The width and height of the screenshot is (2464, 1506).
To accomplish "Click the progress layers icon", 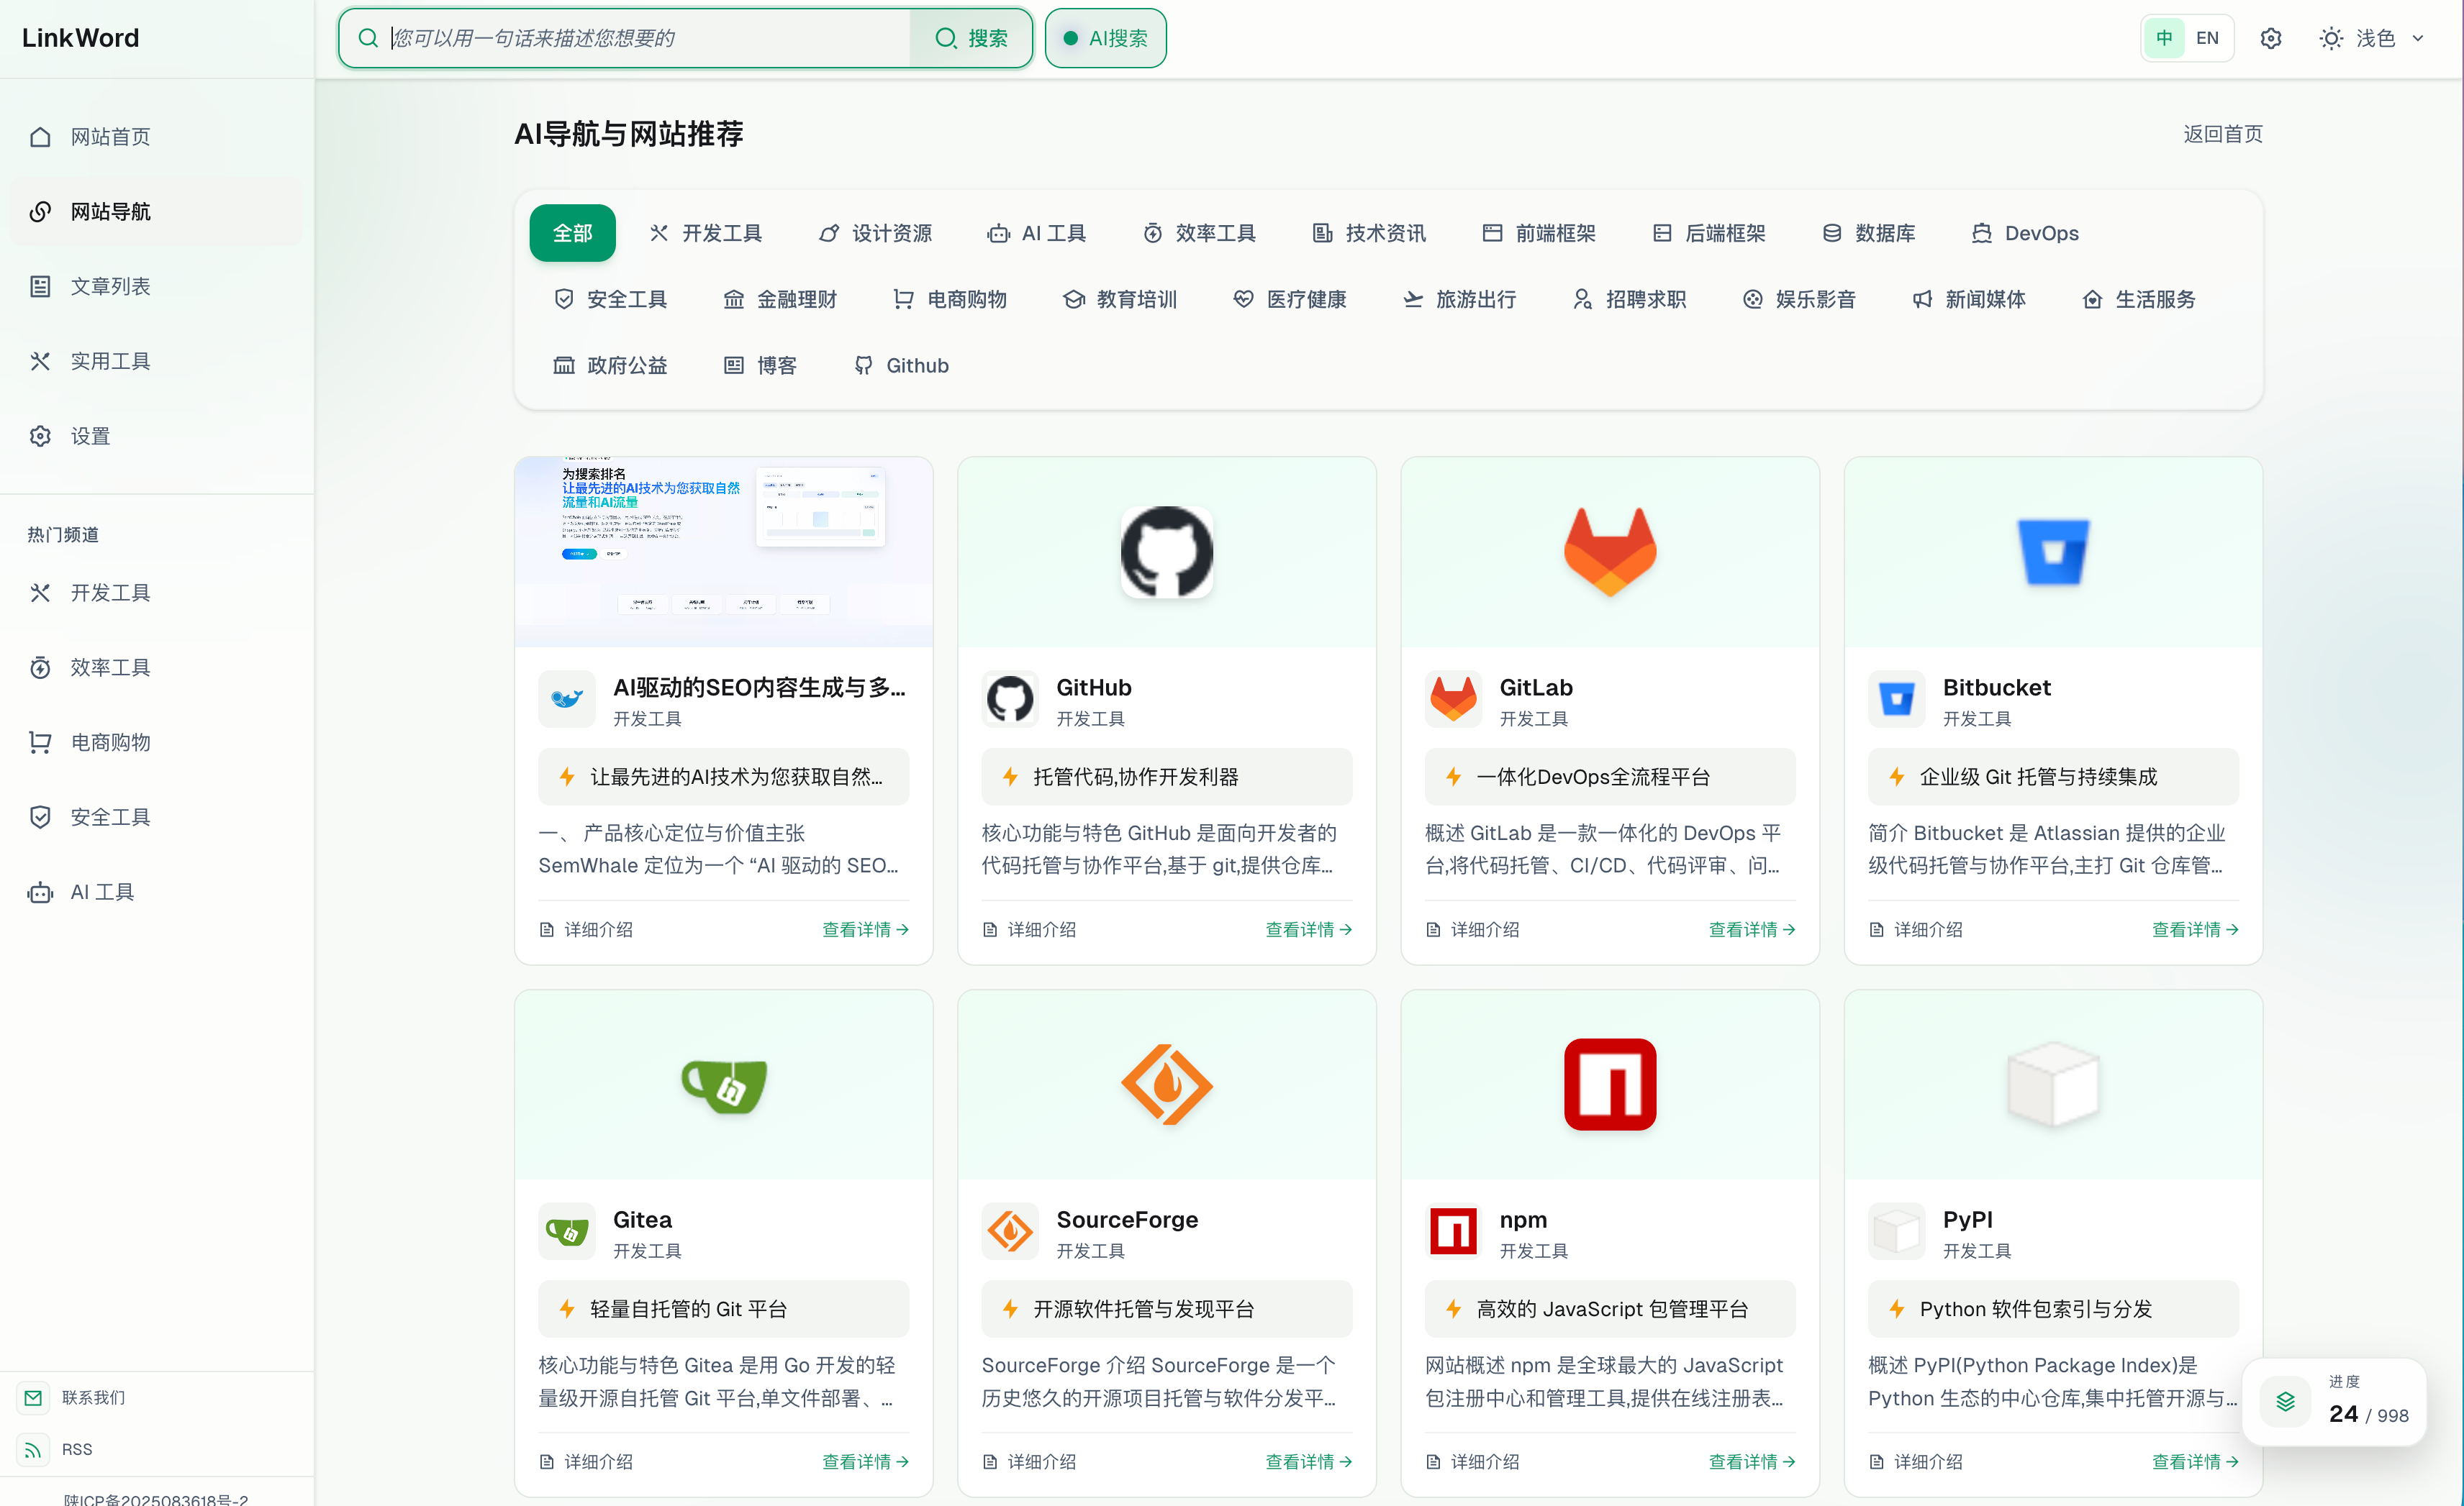I will click(x=2286, y=1401).
